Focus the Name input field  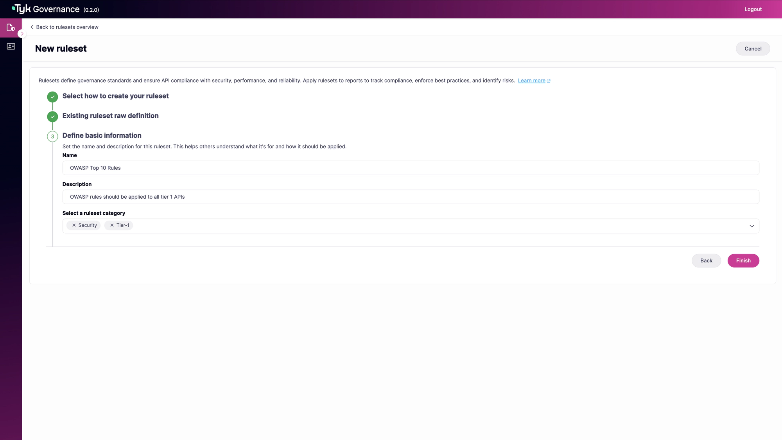411,168
